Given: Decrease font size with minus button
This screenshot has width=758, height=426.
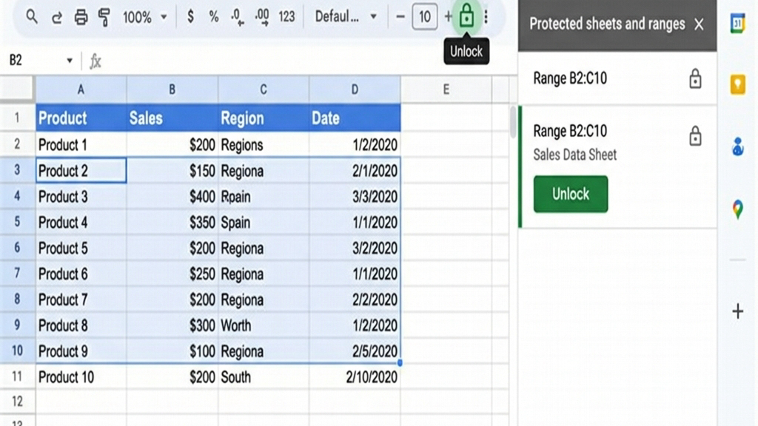Looking at the screenshot, I should pos(400,18).
